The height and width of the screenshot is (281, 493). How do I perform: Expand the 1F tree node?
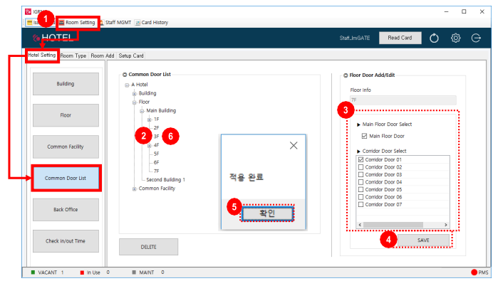point(150,120)
